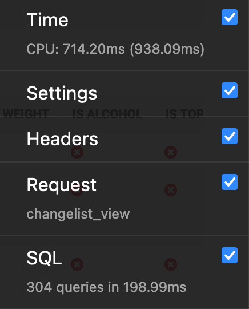Toggle off the Headers panel checkbox

(x=230, y=136)
